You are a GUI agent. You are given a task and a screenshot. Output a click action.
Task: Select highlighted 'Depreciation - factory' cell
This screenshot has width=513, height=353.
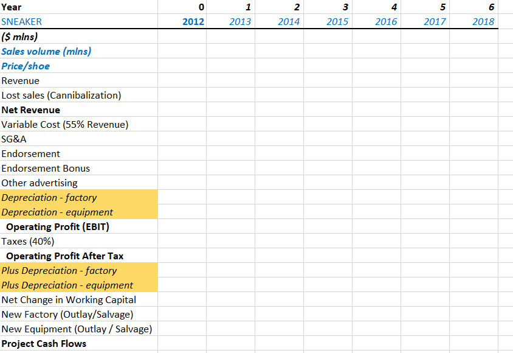[x=79, y=197]
